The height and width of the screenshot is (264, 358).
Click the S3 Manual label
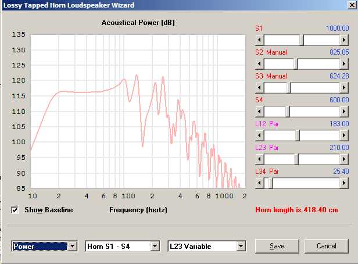pyautogui.click(x=271, y=76)
